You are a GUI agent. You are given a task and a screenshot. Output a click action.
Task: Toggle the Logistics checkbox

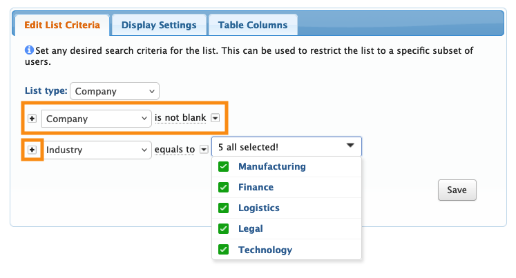click(223, 208)
